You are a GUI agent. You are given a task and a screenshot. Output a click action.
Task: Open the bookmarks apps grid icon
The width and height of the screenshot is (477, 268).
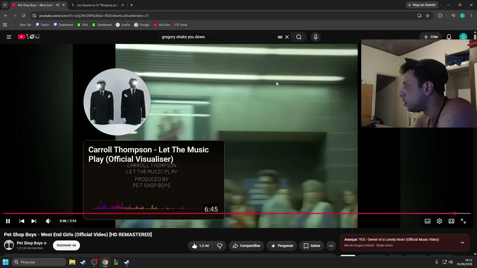(x=5, y=25)
